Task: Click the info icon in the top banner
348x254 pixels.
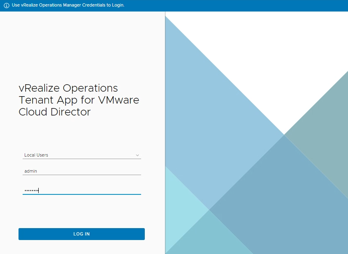Action: click(x=7, y=5)
